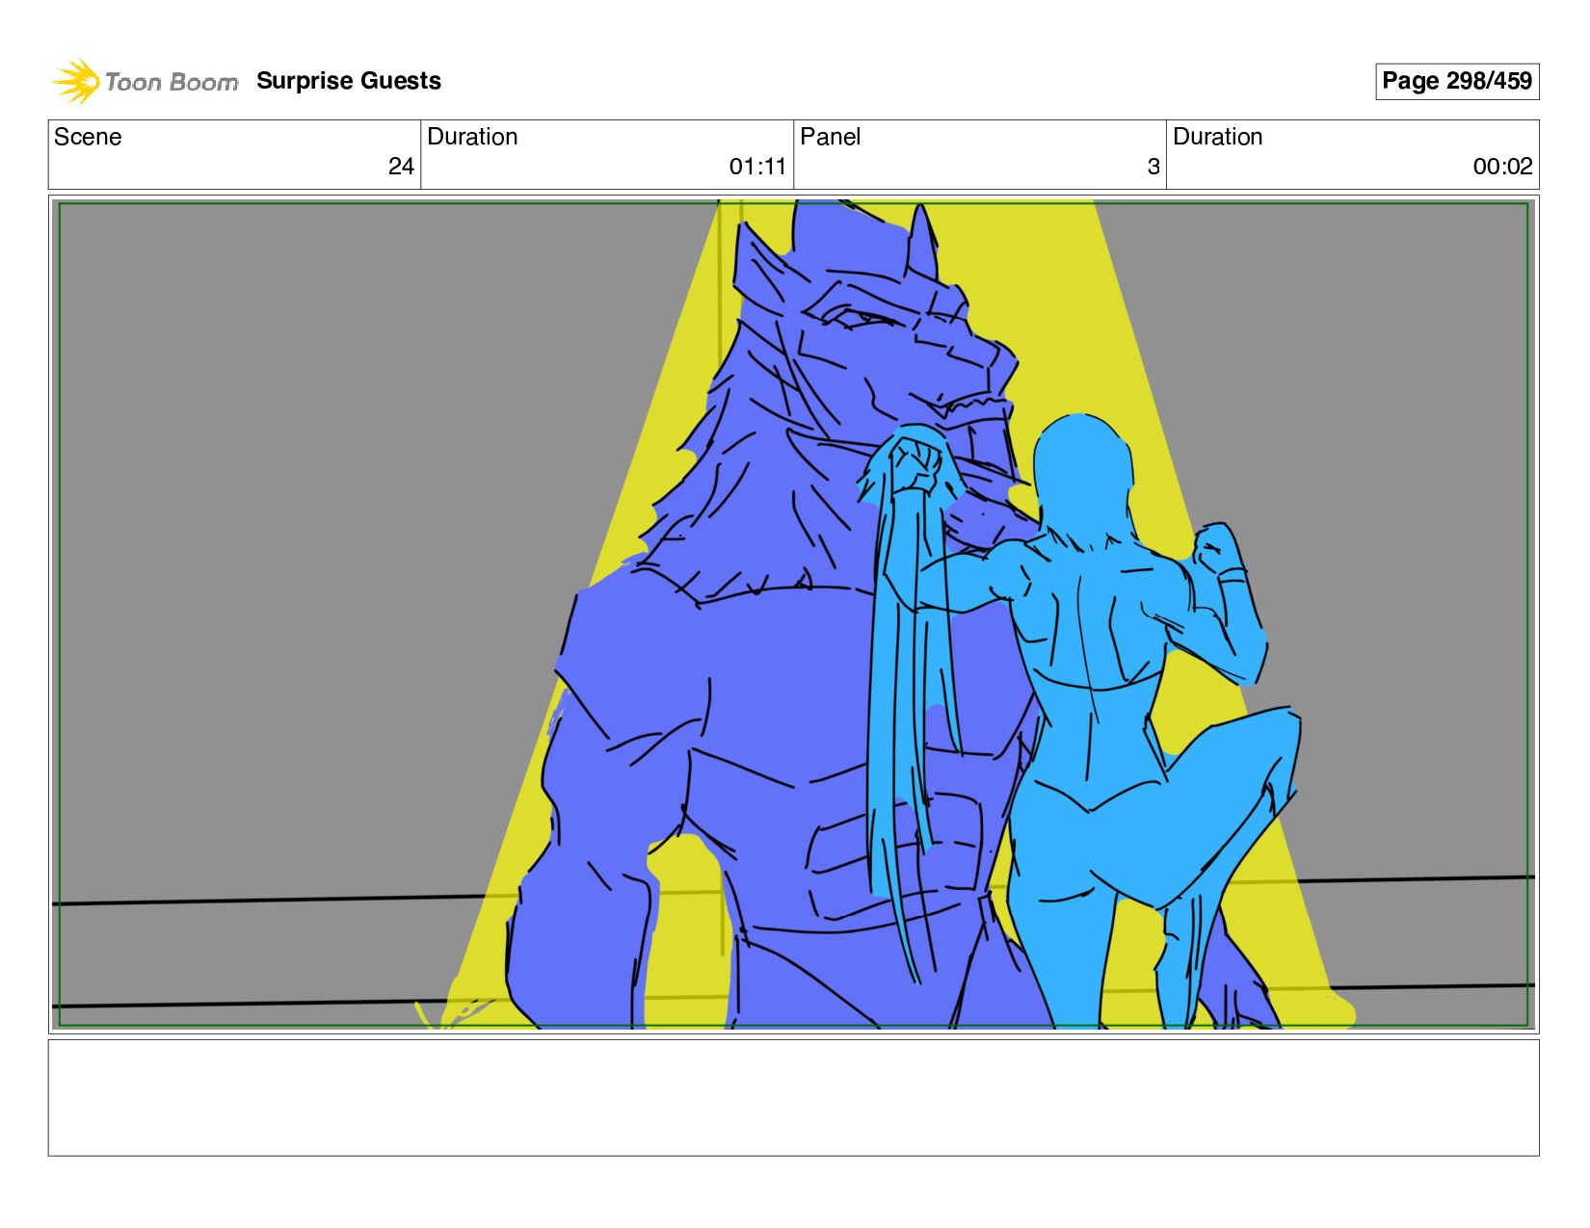Click the panel duration value '00:02'
The height and width of the screenshot is (1228, 1590).
click(x=1502, y=167)
